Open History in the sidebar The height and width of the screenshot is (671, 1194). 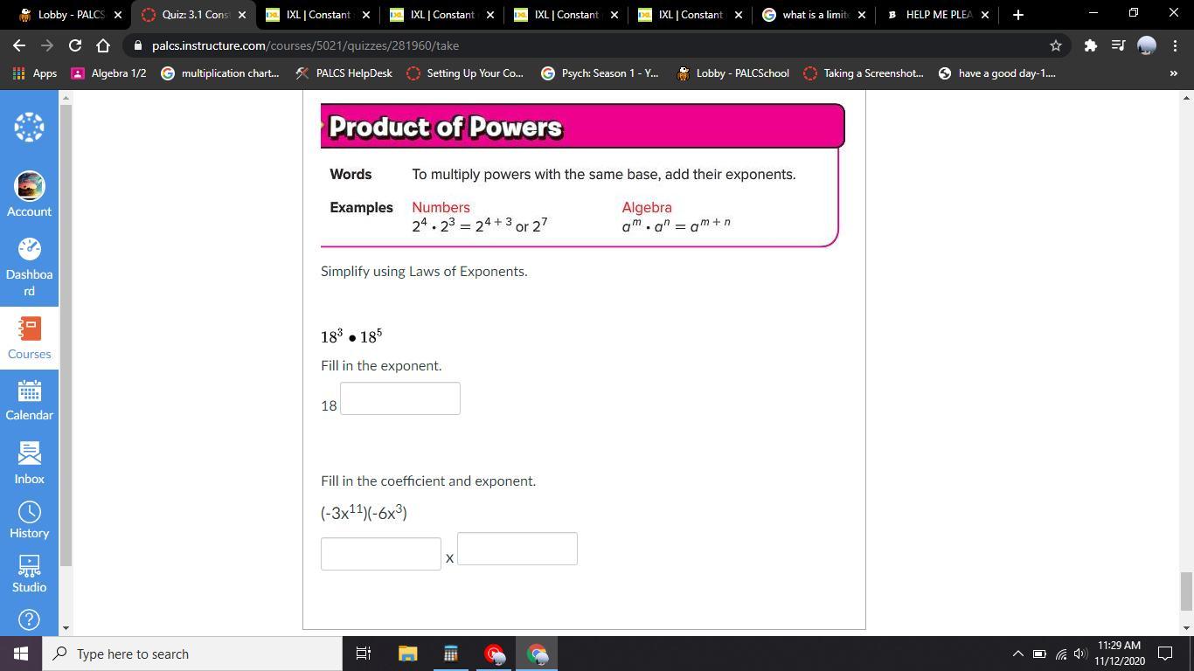(x=29, y=520)
